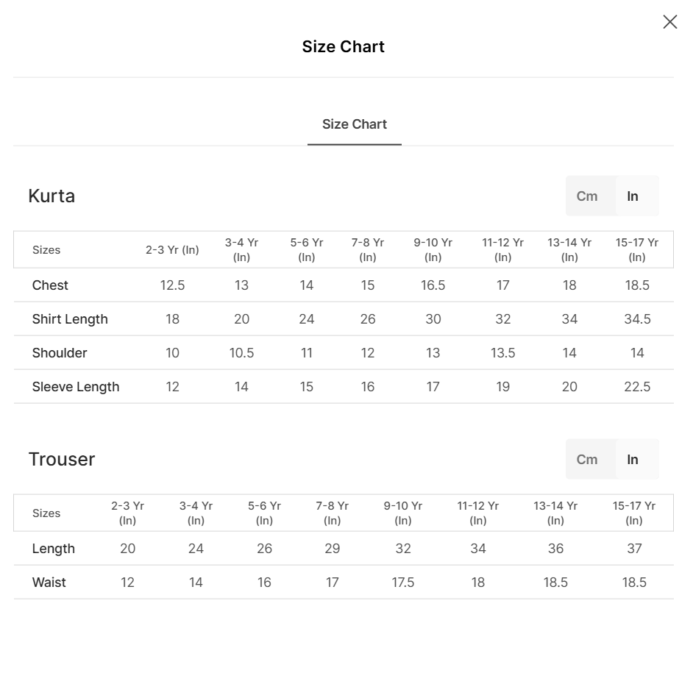Screen dimensions: 693x673
Task: Click the Trouser section heading
Action: [x=62, y=460]
